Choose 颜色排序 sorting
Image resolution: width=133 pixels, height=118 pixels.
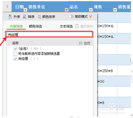[49, 17]
